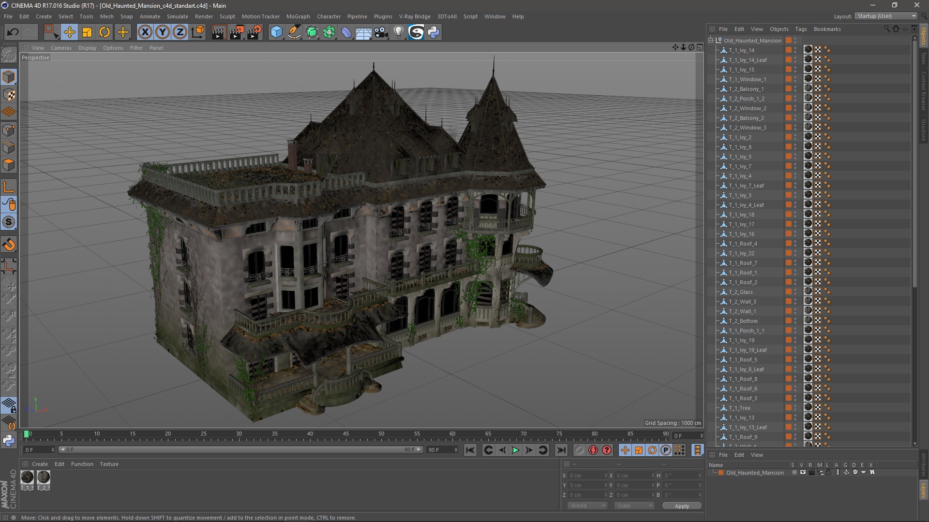Activate the Scale tool in top toolbar
This screenshot has height=522, width=929.
tap(87, 32)
